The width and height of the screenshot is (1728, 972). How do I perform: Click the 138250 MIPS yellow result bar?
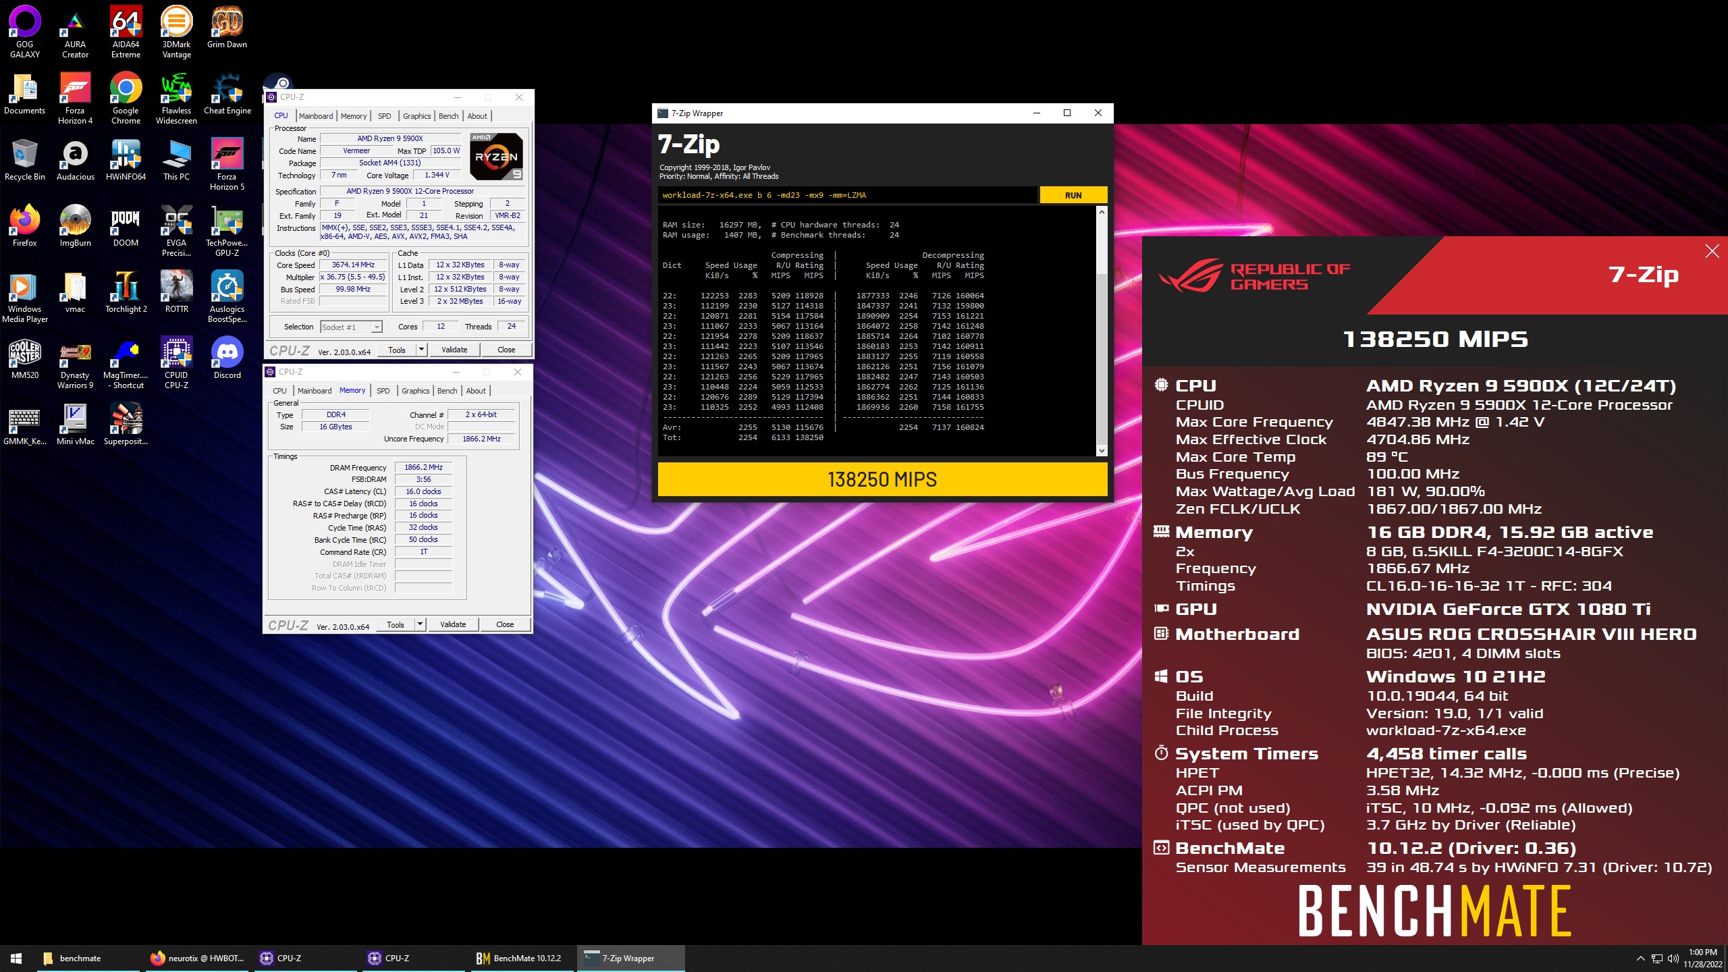click(882, 479)
